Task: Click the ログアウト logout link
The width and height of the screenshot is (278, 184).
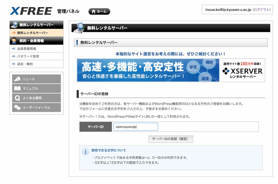Action: [261, 10]
